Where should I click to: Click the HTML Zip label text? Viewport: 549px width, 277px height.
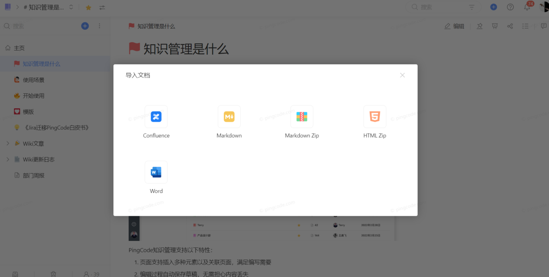(375, 136)
